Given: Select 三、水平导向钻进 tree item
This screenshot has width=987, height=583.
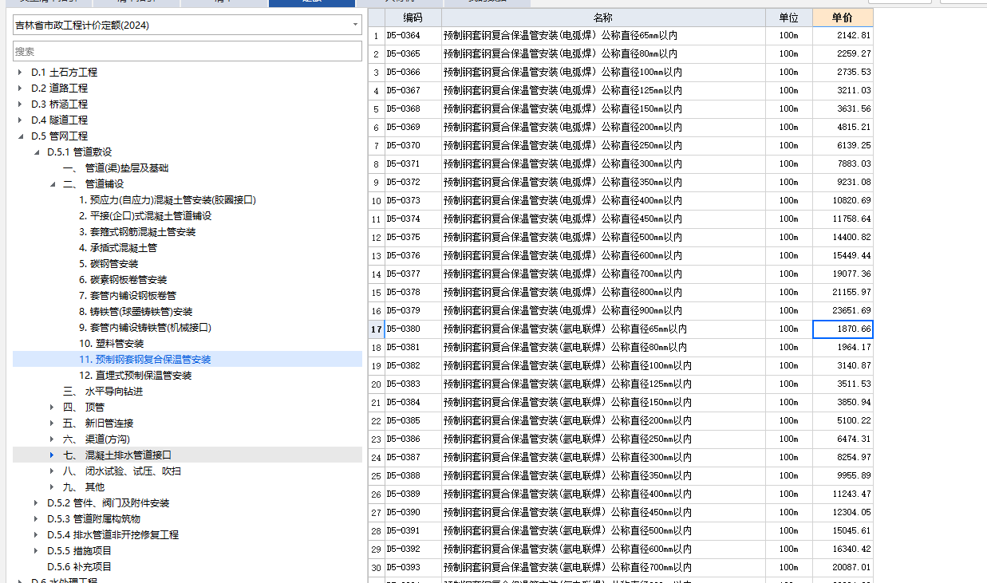Looking at the screenshot, I should tap(103, 392).
